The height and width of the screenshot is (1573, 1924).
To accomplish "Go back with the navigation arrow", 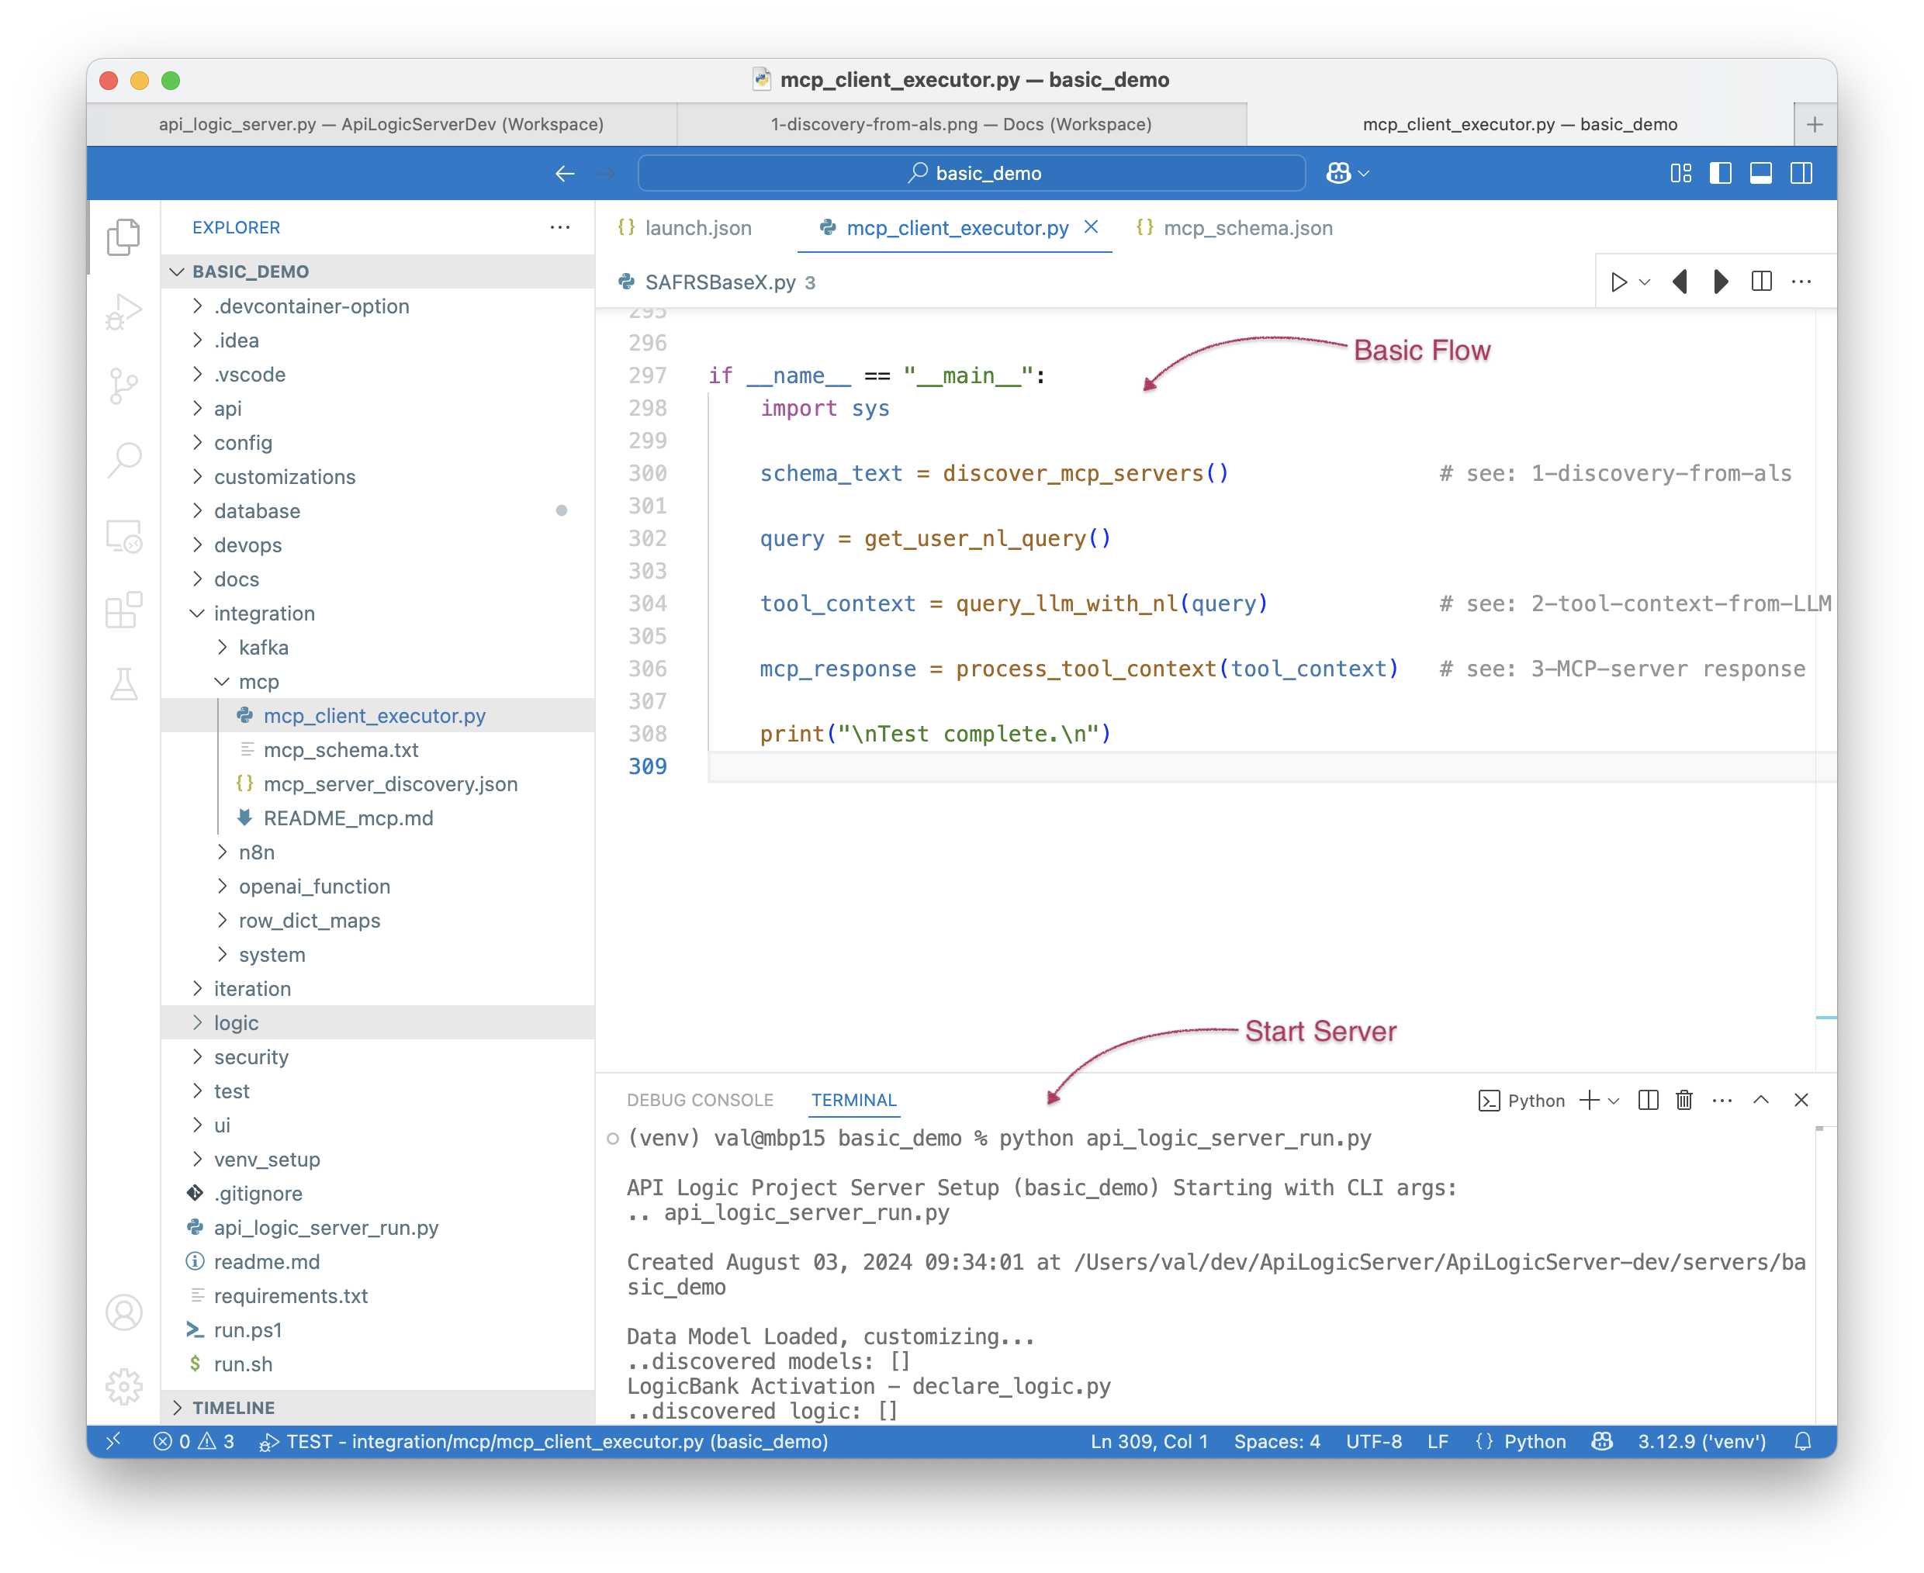I will coord(565,173).
